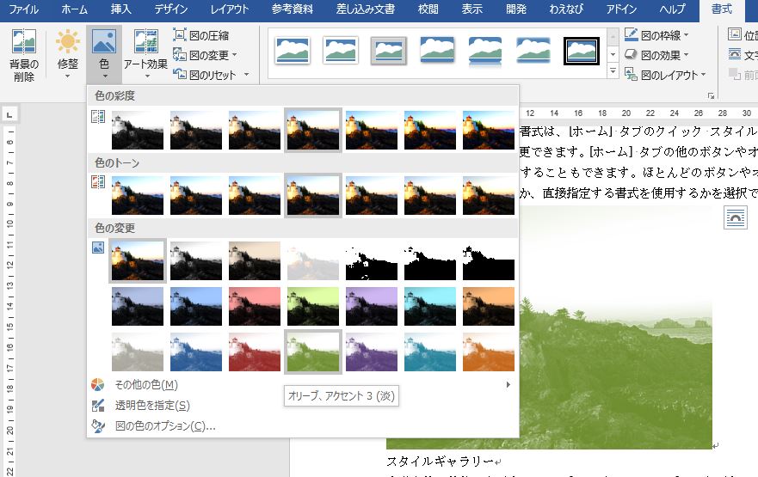Image resolution: width=758 pixels, height=477 pixels.
Task: Apply the sepia recolor thumbnail
Action: [x=255, y=260]
